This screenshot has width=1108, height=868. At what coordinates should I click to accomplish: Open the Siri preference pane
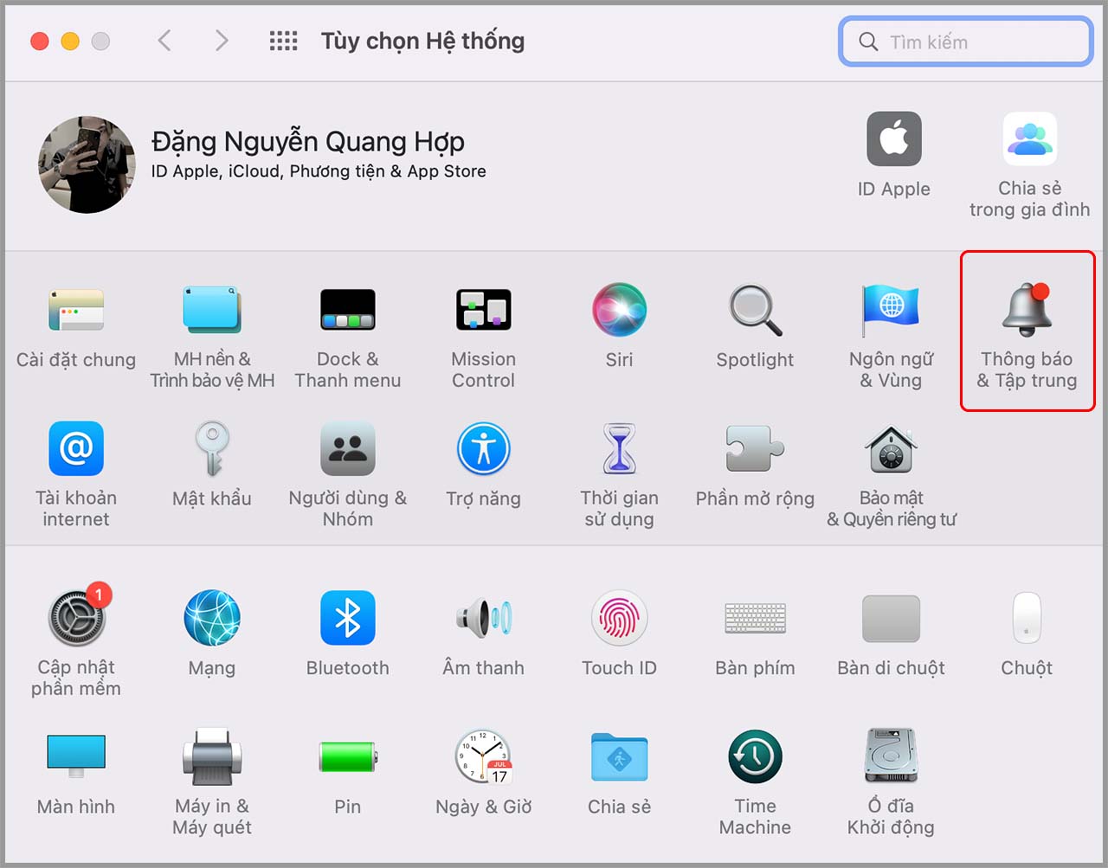coord(618,309)
